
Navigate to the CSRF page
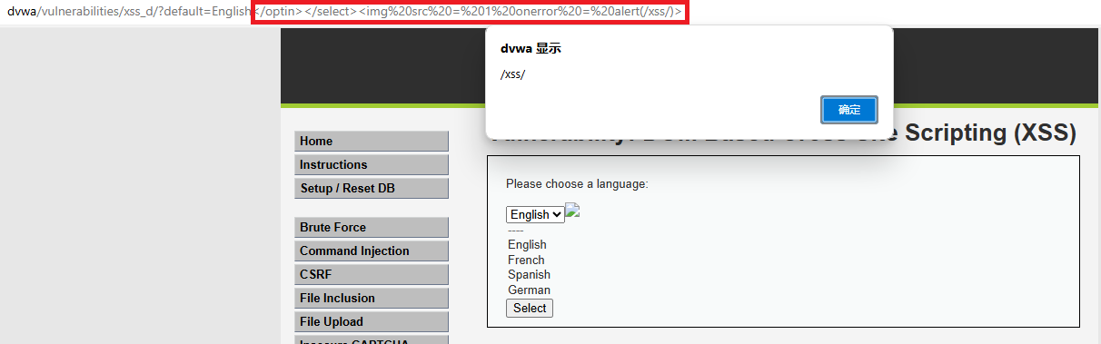pyautogui.click(x=372, y=274)
